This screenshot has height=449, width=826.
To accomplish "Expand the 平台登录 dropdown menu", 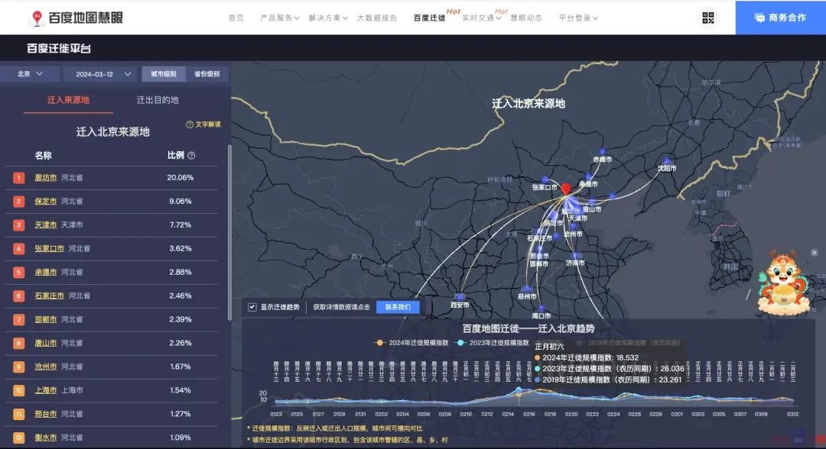I will pyautogui.click(x=578, y=18).
